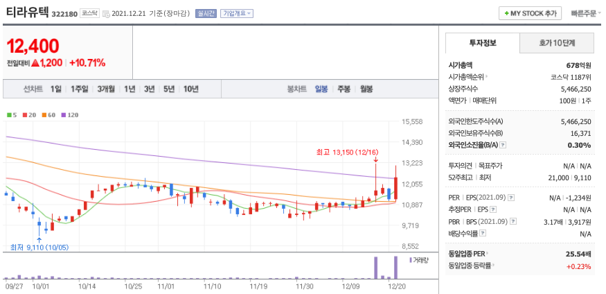Viewport: 606px width, 294px height.
Task: Click the 선차트 label
Action: pos(33,89)
